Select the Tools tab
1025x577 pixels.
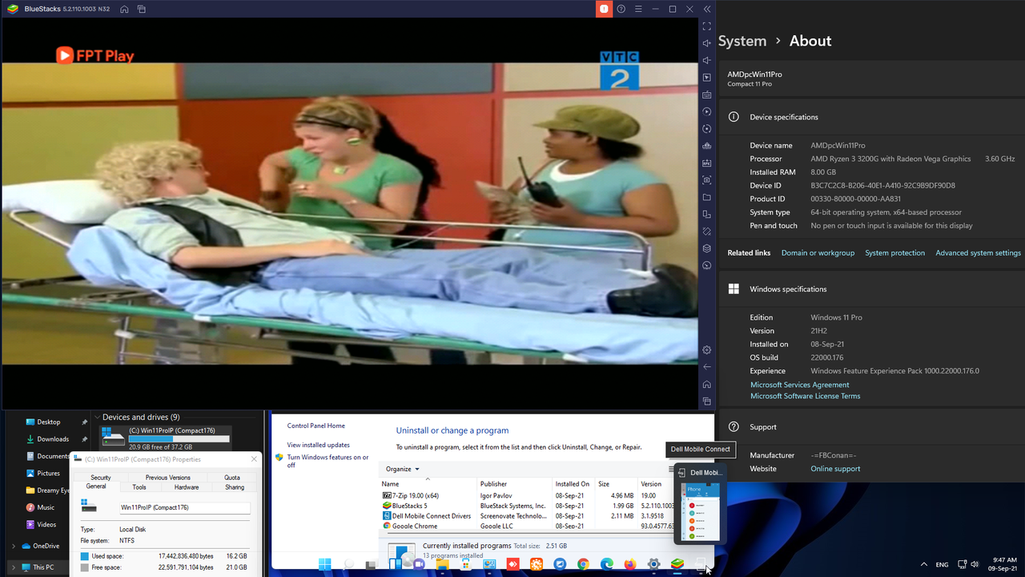pyautogui.click(x=139, y=487)
